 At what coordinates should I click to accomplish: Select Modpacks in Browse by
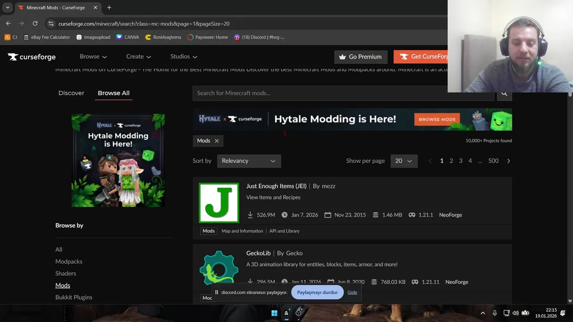tap(69, 262)
